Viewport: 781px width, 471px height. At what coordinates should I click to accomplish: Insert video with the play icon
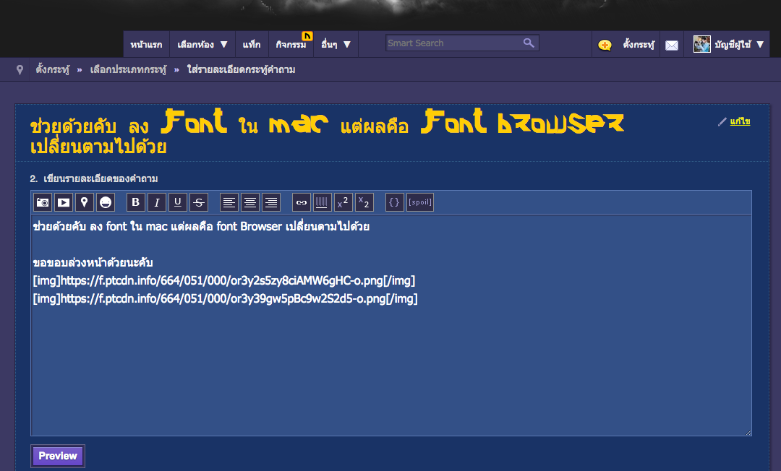pos(64,202)
